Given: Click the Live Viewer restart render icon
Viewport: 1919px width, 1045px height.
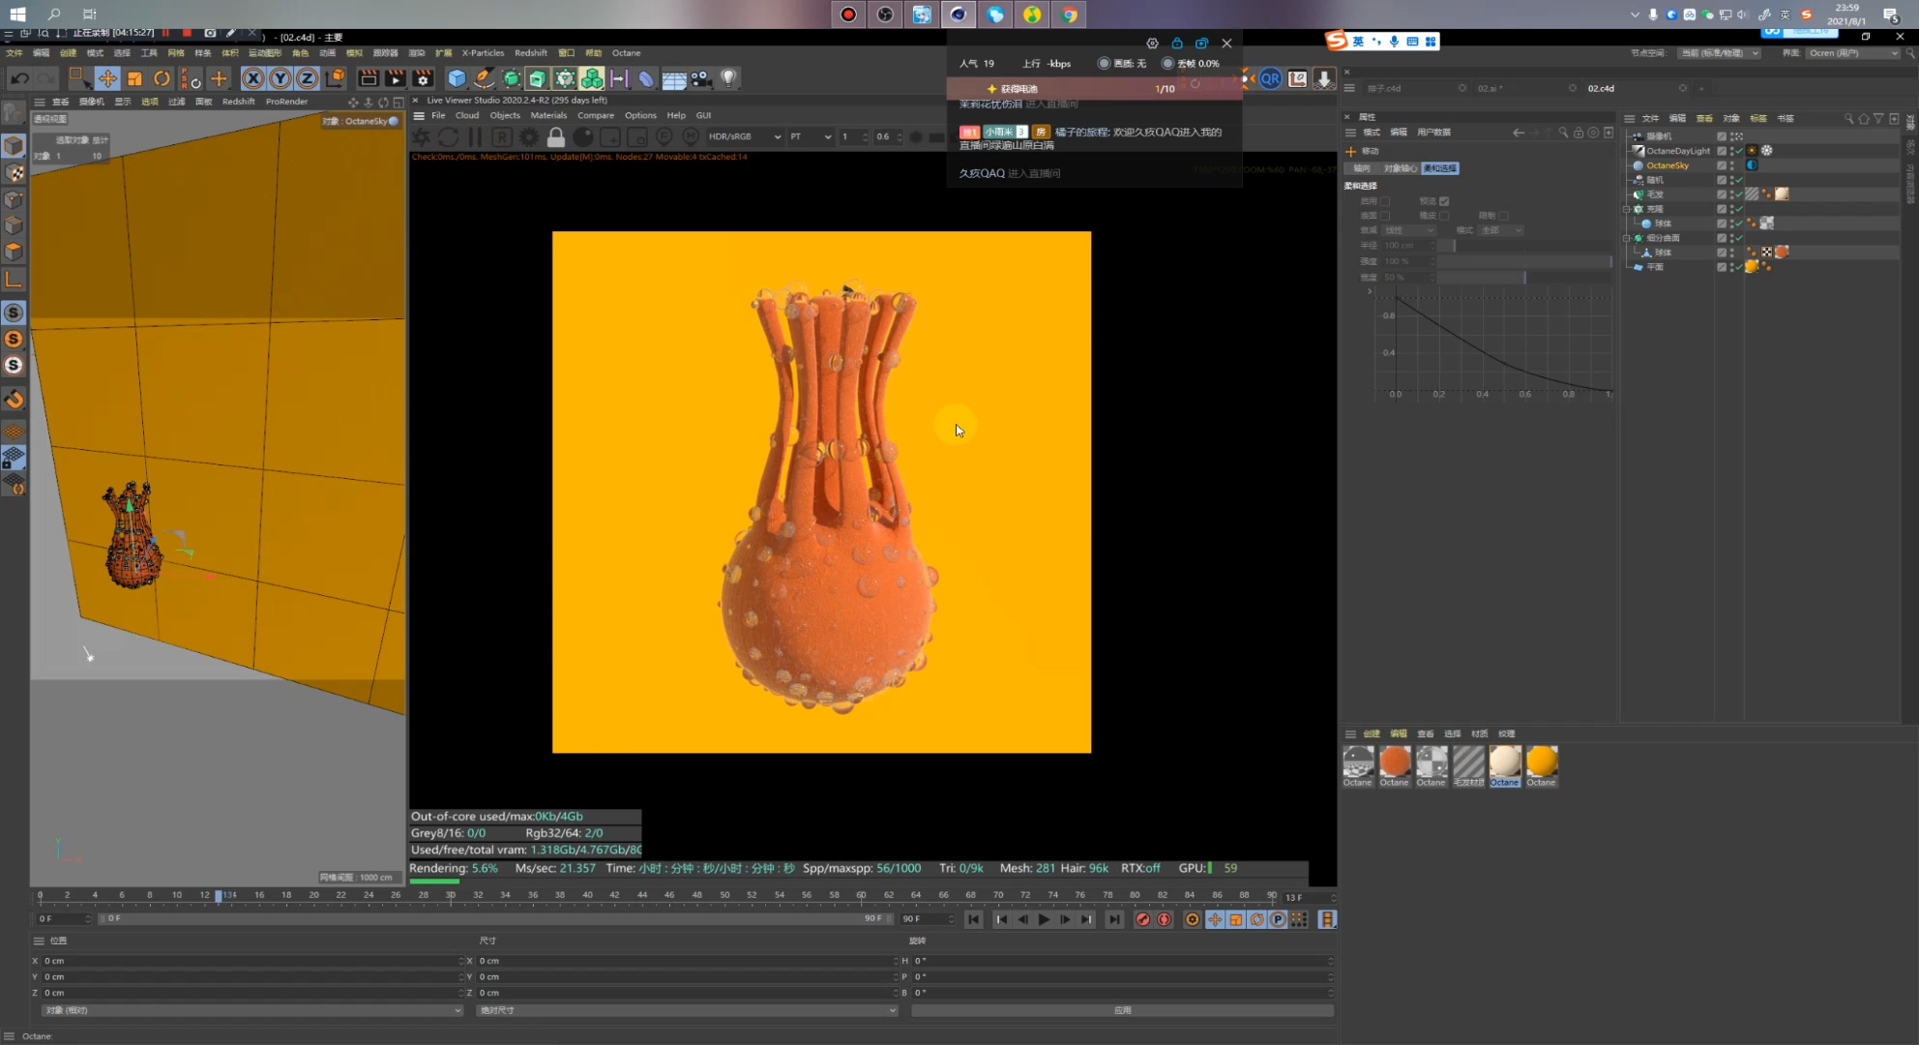Looking at the screenshot, I should tap(448, 137).
